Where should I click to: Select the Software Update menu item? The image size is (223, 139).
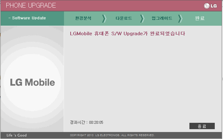[27, 18]
